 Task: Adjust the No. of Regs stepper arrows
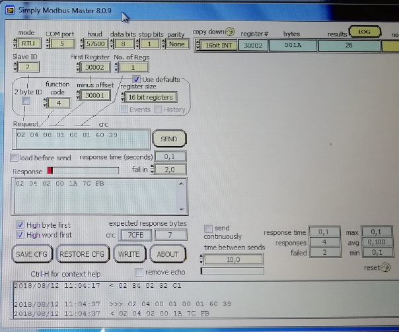click(116, 67)
